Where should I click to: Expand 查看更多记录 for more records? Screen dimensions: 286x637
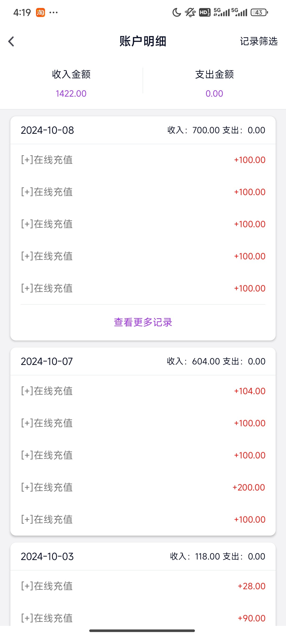pyautogui.click(x=143, y=322)
